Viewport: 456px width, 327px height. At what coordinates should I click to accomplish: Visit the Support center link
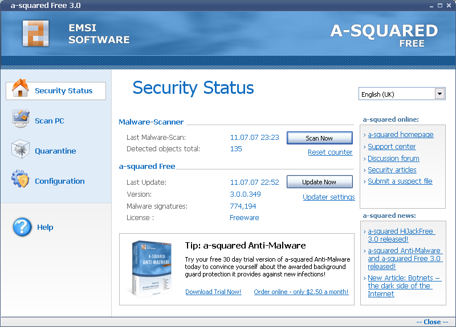(392, 147)
